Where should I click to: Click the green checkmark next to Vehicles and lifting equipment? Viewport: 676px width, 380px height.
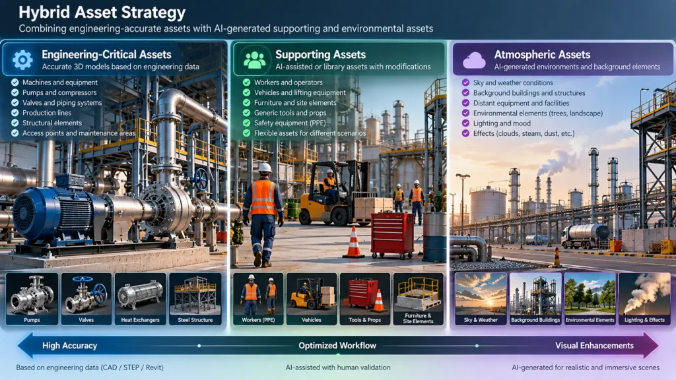pos(247,92)
